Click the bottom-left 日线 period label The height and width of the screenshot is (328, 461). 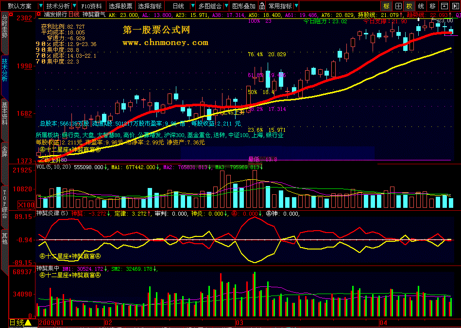coord(17,323)
